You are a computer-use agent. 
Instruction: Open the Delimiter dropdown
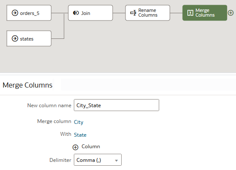pyautogui.click(x=98, y=160)
